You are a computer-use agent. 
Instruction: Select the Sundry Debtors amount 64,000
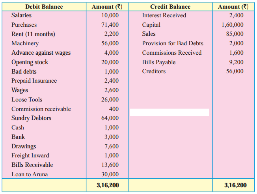tap(110, 118)
